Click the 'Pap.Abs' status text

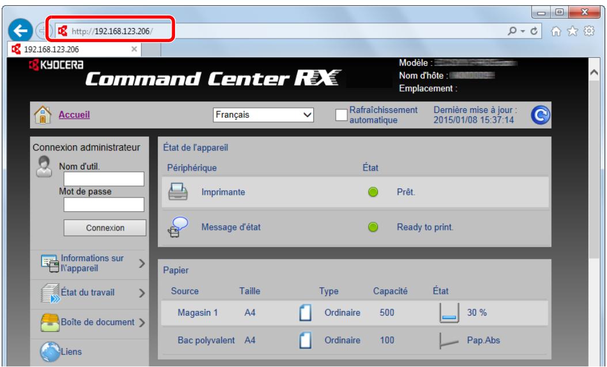pyautogui.click(x=483, y=340)
